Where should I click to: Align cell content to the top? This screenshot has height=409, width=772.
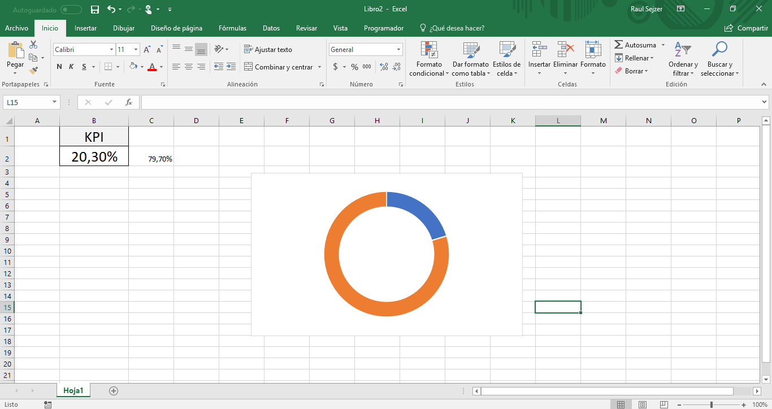[x=176, y=49]
